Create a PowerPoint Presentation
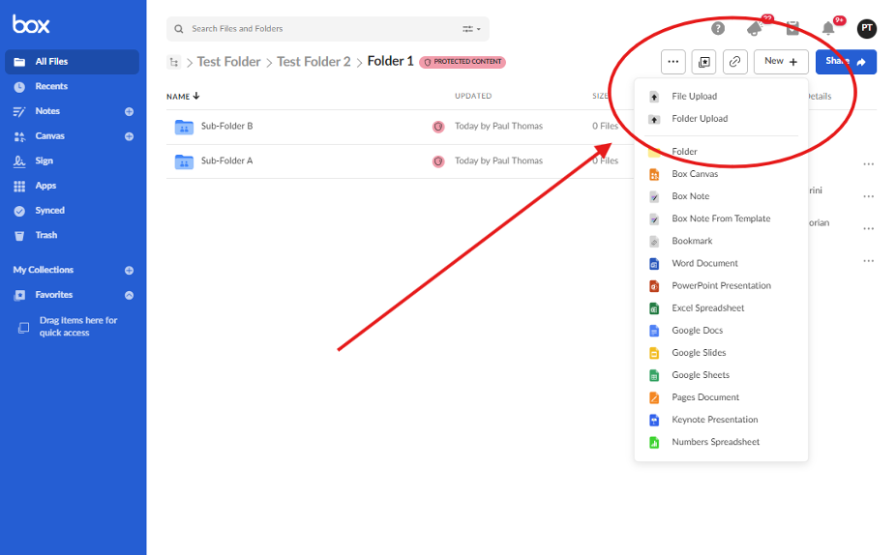The height and width of the screenshot is (555, 896). pos(721,285)
